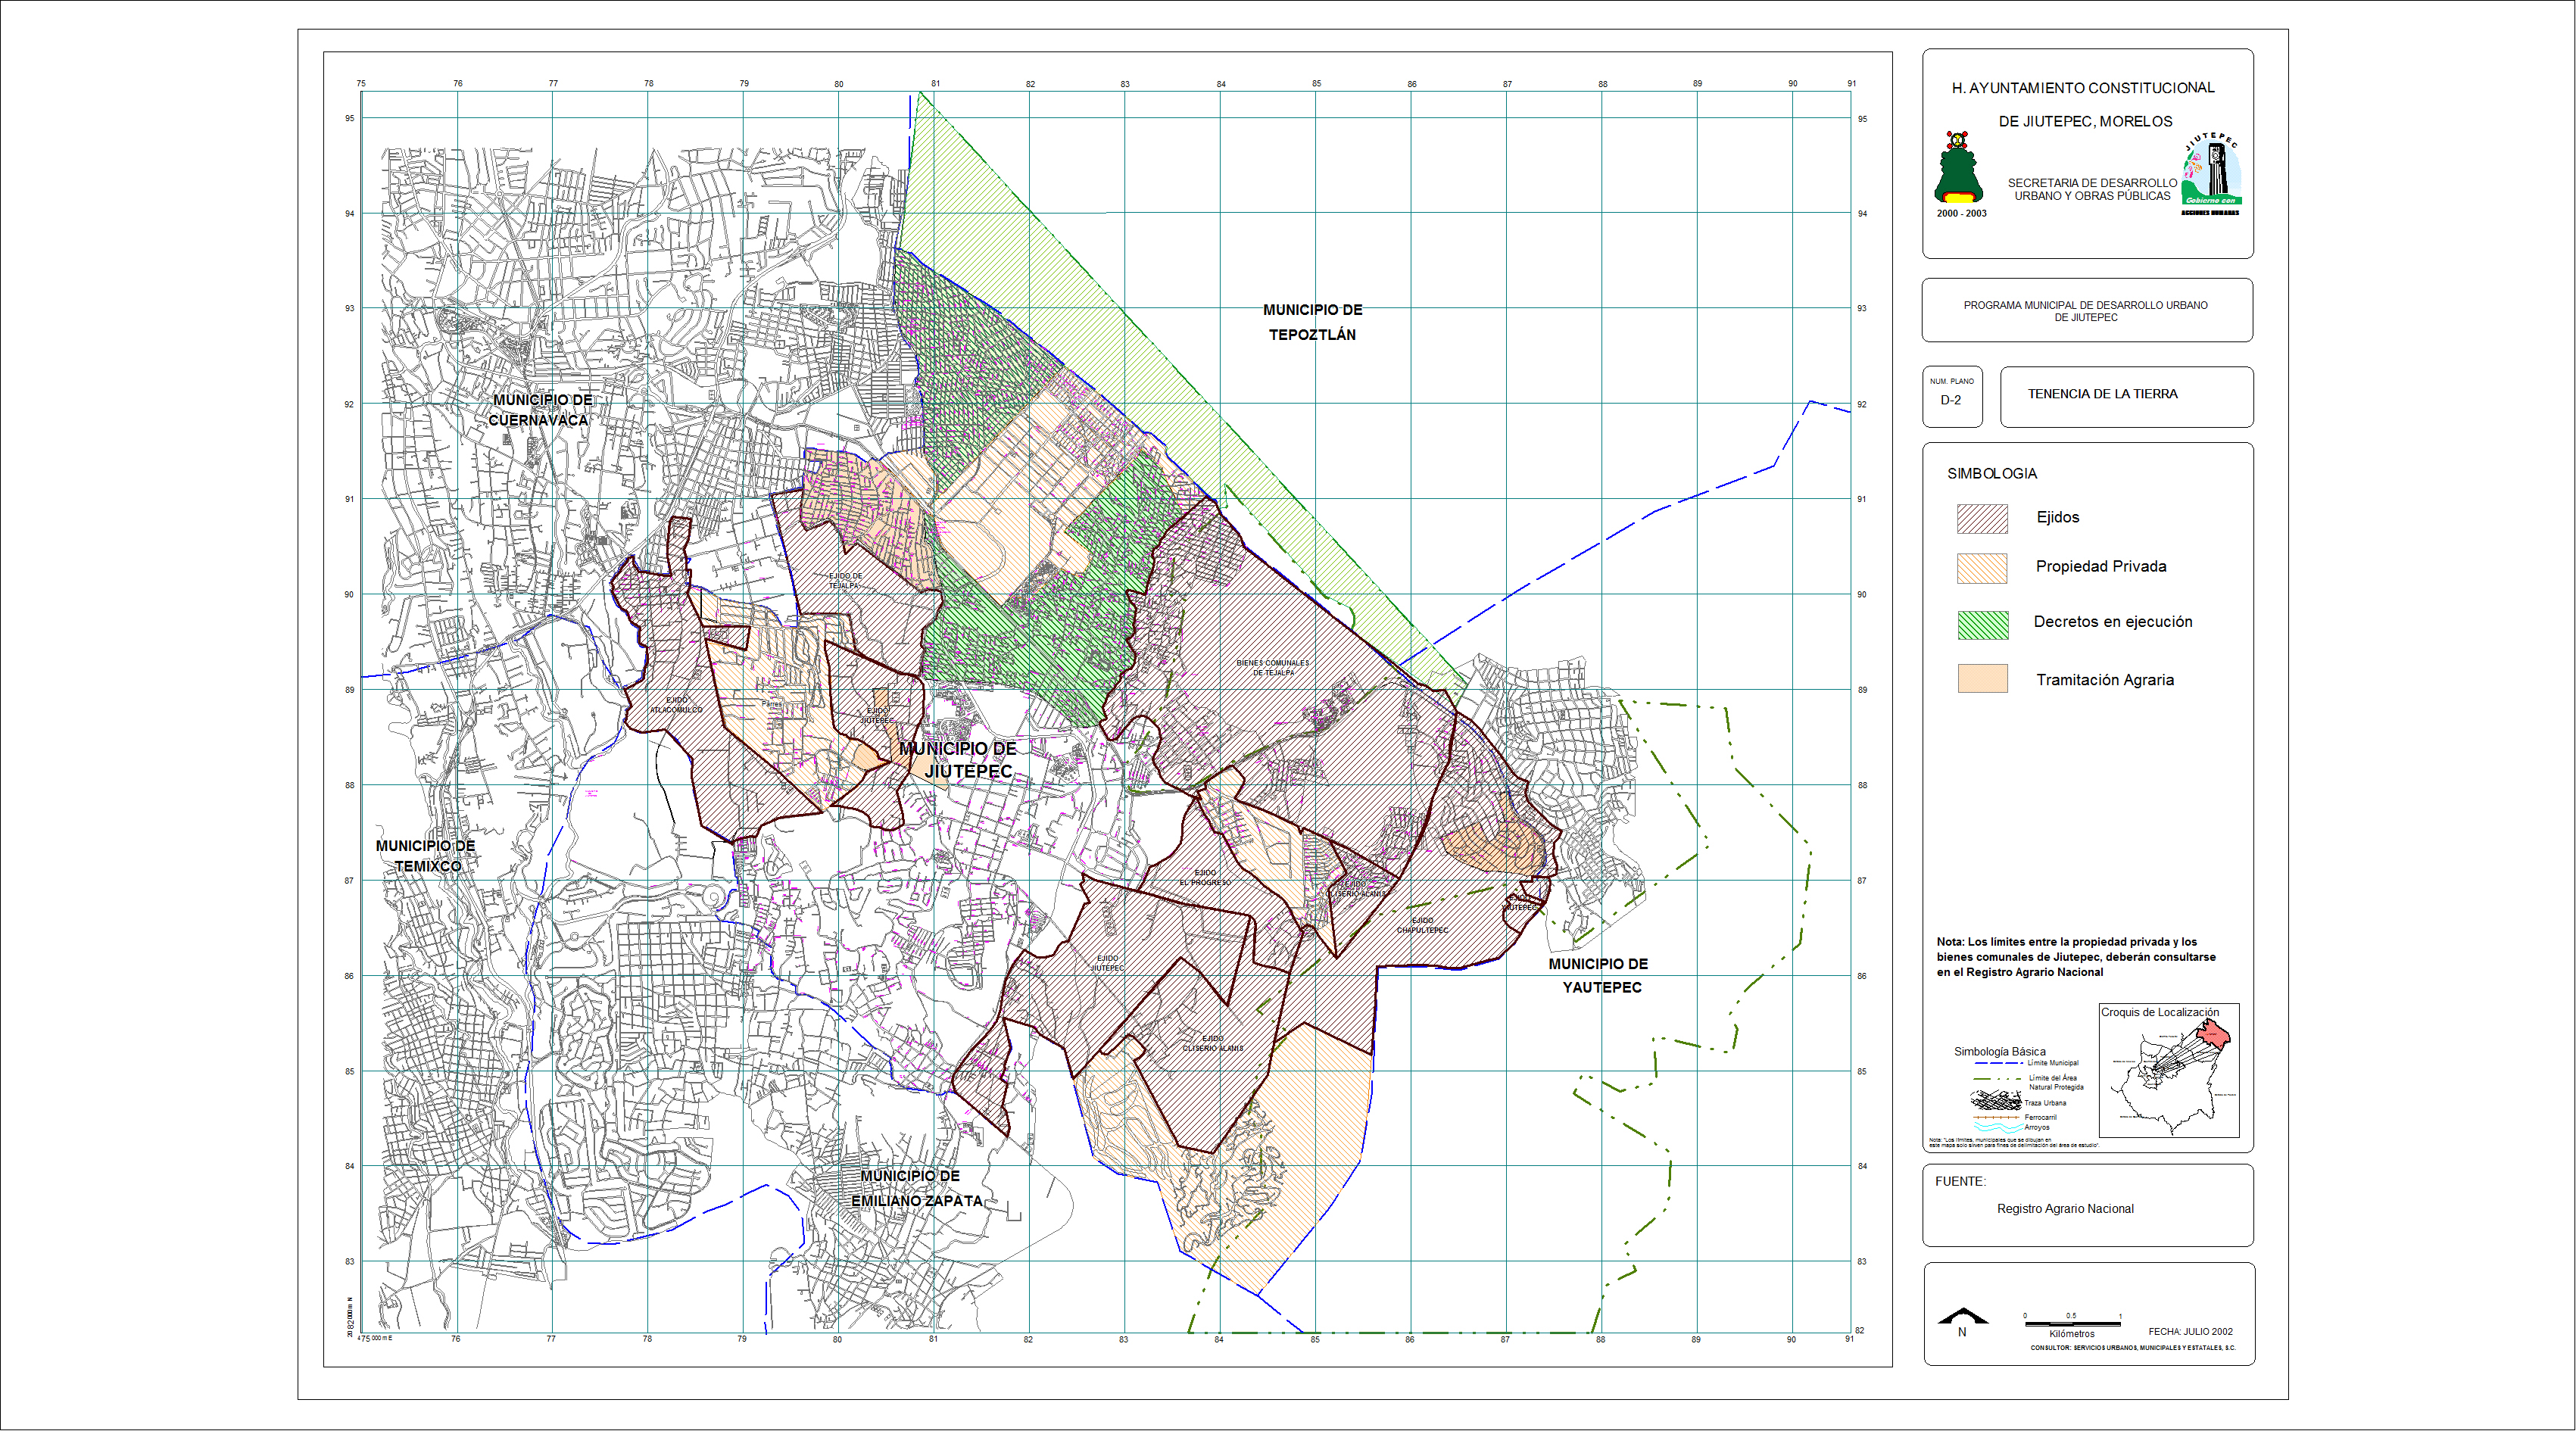Click the 'CONSULTOR: SERVICIOS URBANOS' credit line

[x=2133, y=1348]
